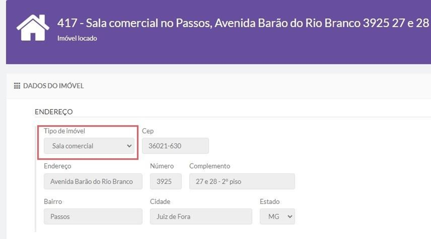Focus the Endereço field with Avenida Barão

point(93,182)
